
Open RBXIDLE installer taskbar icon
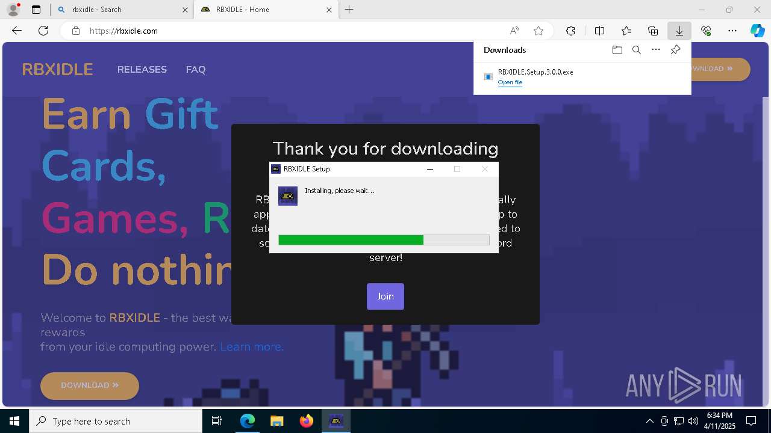coord(336,421)
